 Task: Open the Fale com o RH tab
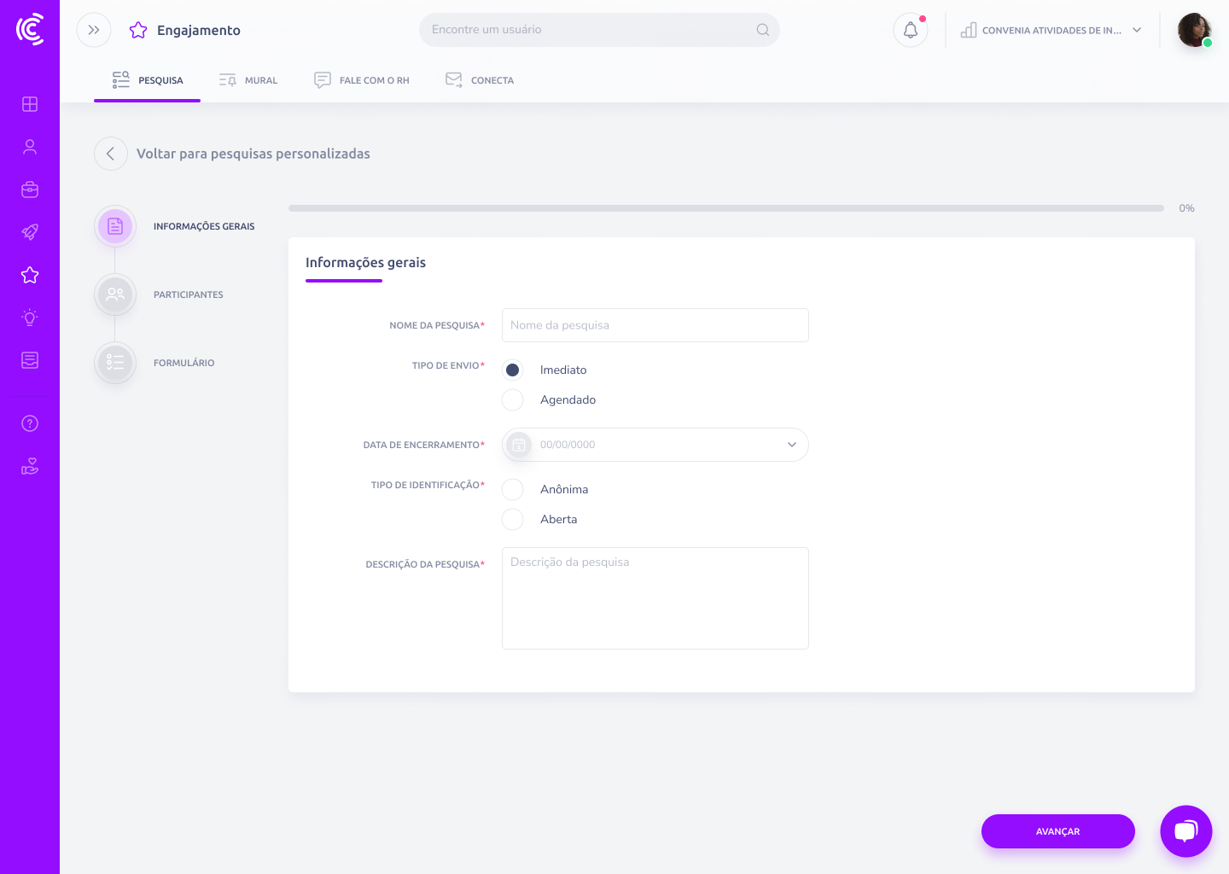tap(362, 80)
